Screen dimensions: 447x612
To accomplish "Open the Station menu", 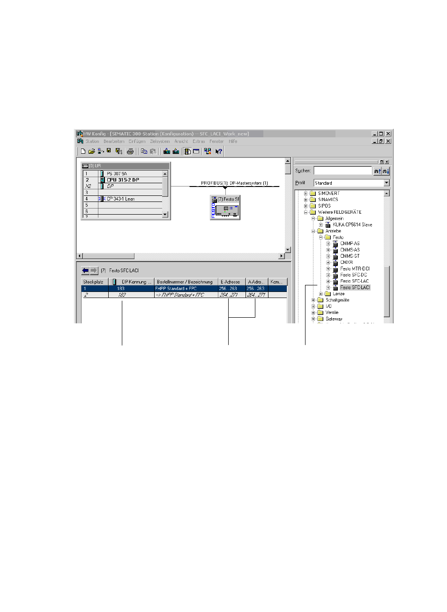I will pyautogui.click(x=92, y=141).
